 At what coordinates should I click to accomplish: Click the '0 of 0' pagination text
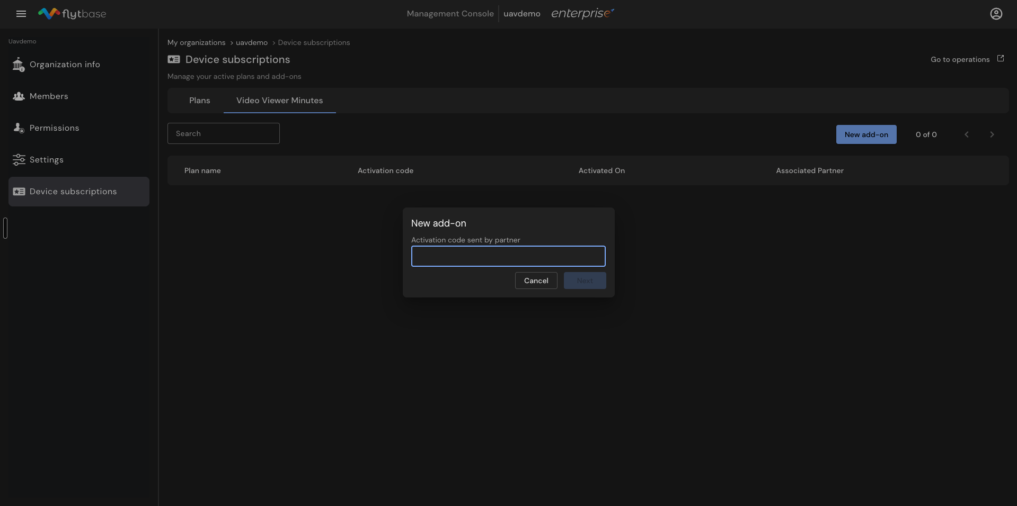click(x=926, y=134)
